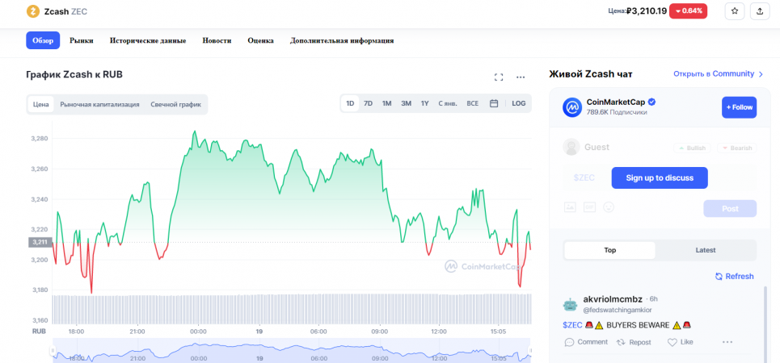This screenshot has height=363, width=780.
Task: Open chat via Открыть в Community link
Action: (719, 74)
